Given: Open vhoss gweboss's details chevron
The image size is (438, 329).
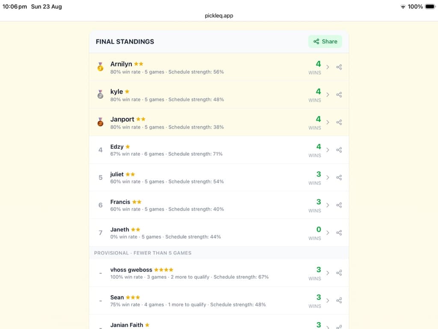Looking at the screenshot, I should [x=328, y=273].
